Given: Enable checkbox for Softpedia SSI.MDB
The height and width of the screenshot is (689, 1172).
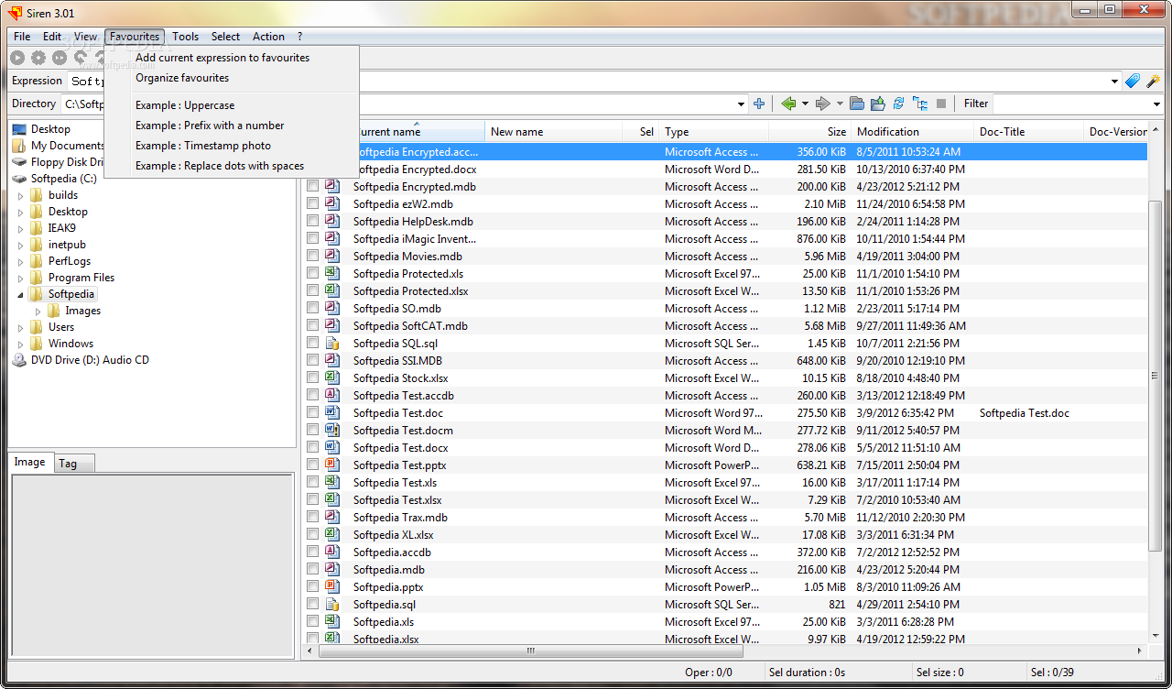Looking at the screenshot, I should coord(313,360).
